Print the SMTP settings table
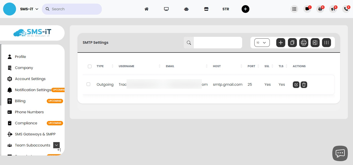Screen dimensions: 353x165 [304, 42]
